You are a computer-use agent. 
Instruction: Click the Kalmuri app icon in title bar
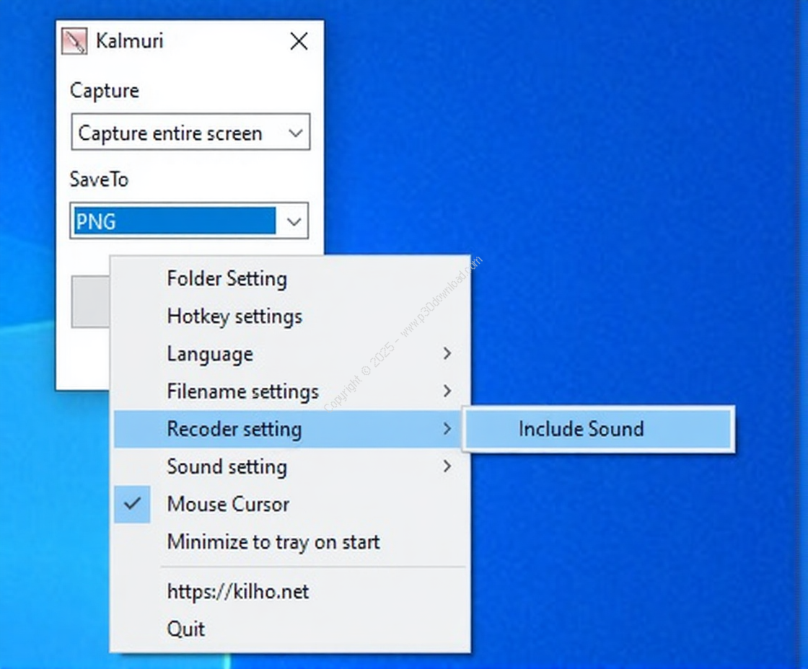(74, 41)
